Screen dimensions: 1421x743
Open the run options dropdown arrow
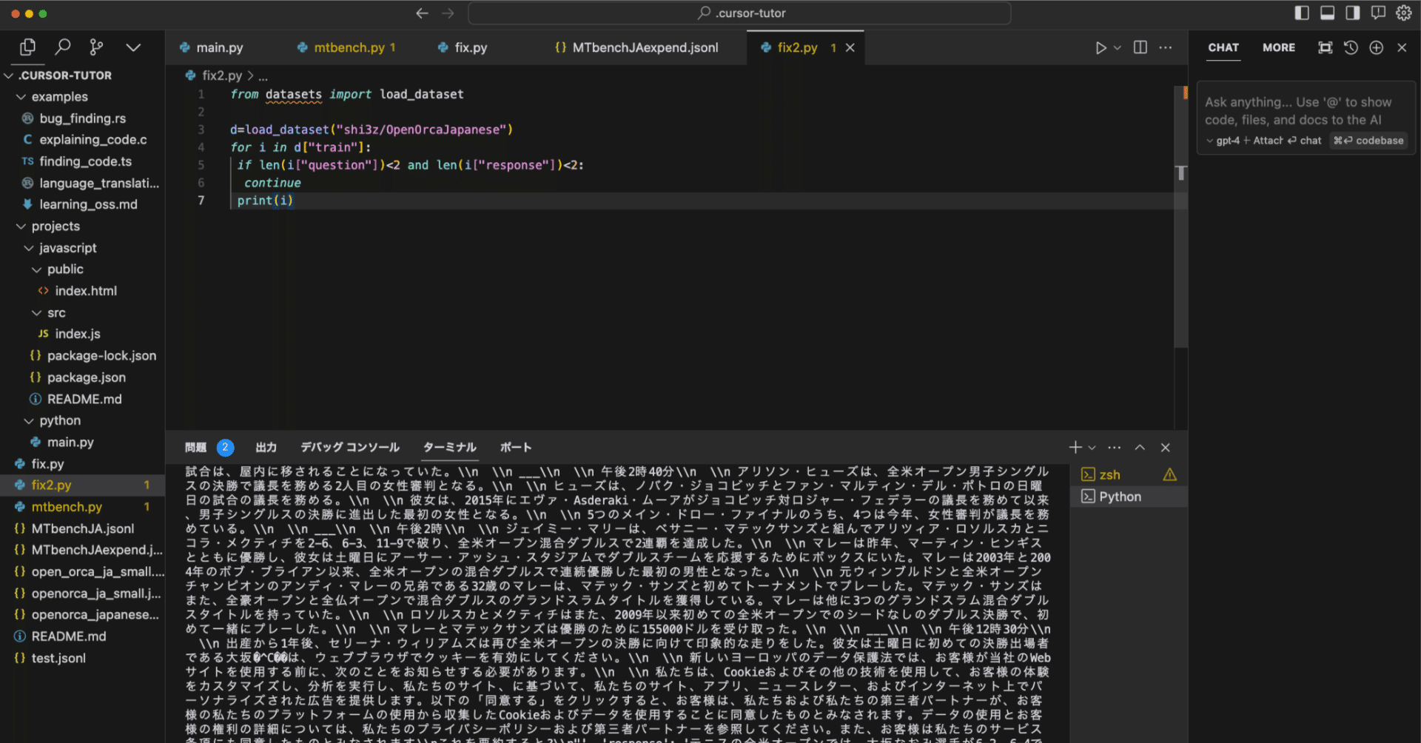point(1118,47)
